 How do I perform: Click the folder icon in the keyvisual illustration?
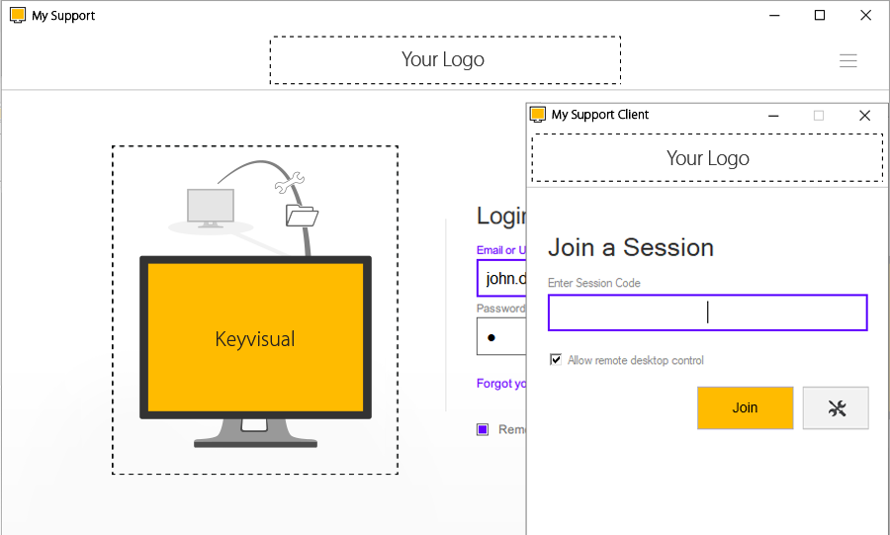302,215
